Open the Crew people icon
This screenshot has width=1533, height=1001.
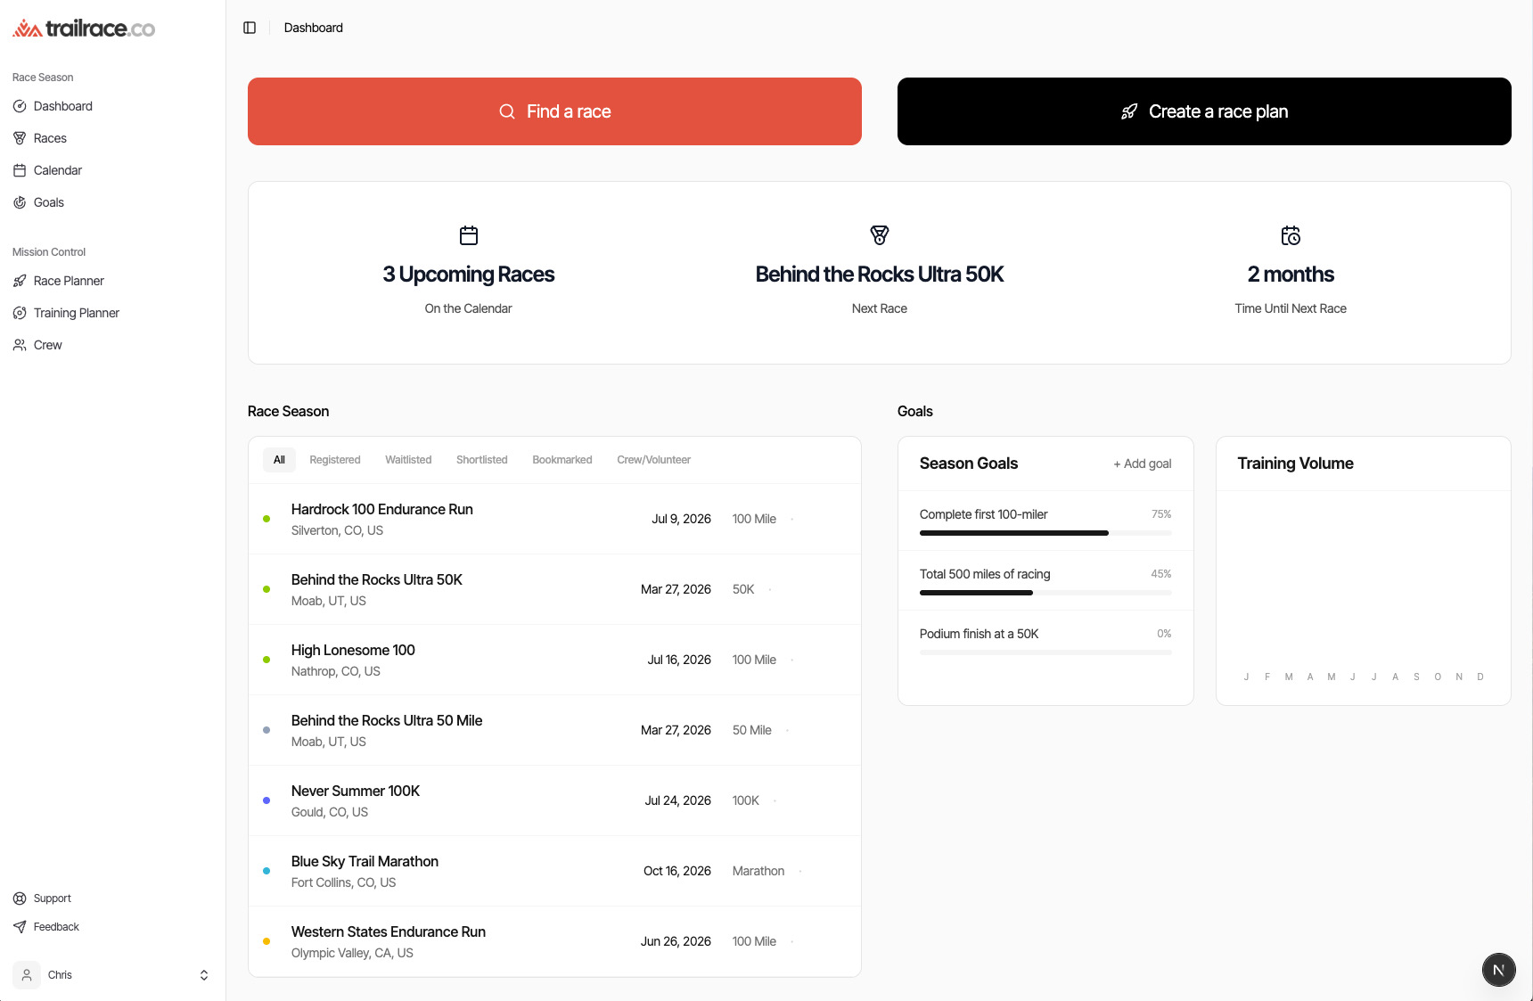(x=20, y=345)
